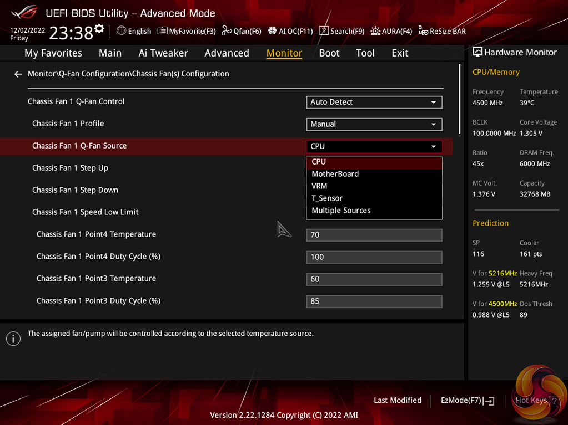
Task: Click the vertical scrollbar of settings list
Action: [x=460, y=100]
